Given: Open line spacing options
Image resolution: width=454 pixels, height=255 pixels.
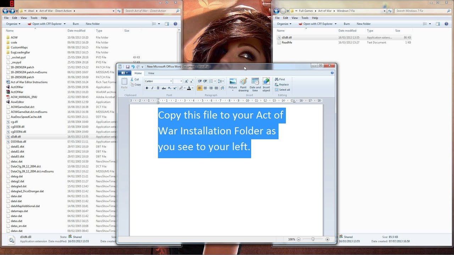Looking at the screenshot, I should pos(221,81).
